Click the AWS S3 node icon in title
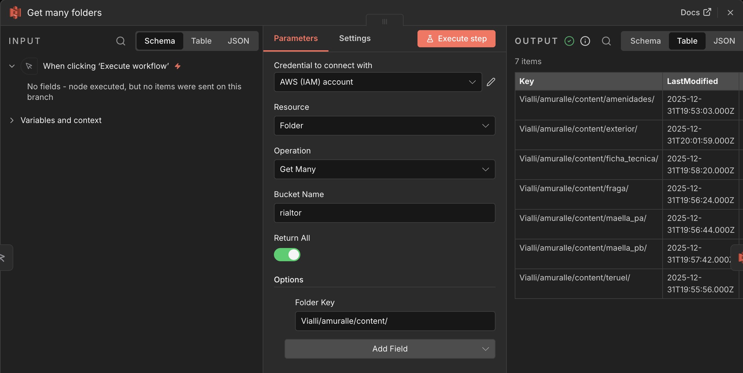 pos(15,13)
